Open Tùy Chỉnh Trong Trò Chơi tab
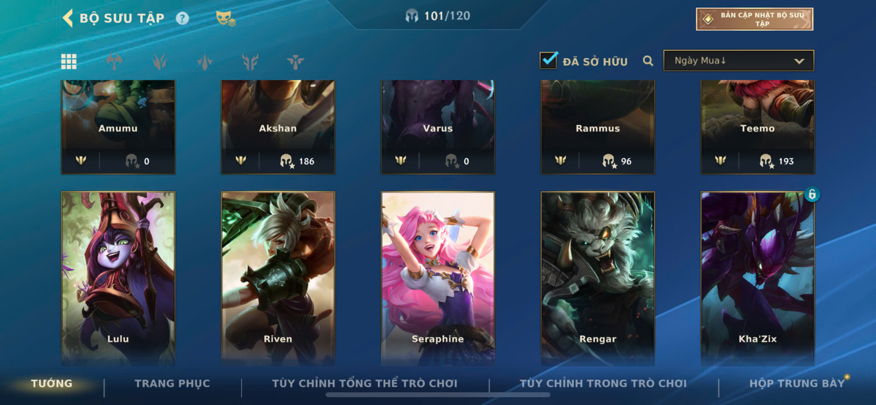This screenshot has height=405, width=876. coord(603,383)
